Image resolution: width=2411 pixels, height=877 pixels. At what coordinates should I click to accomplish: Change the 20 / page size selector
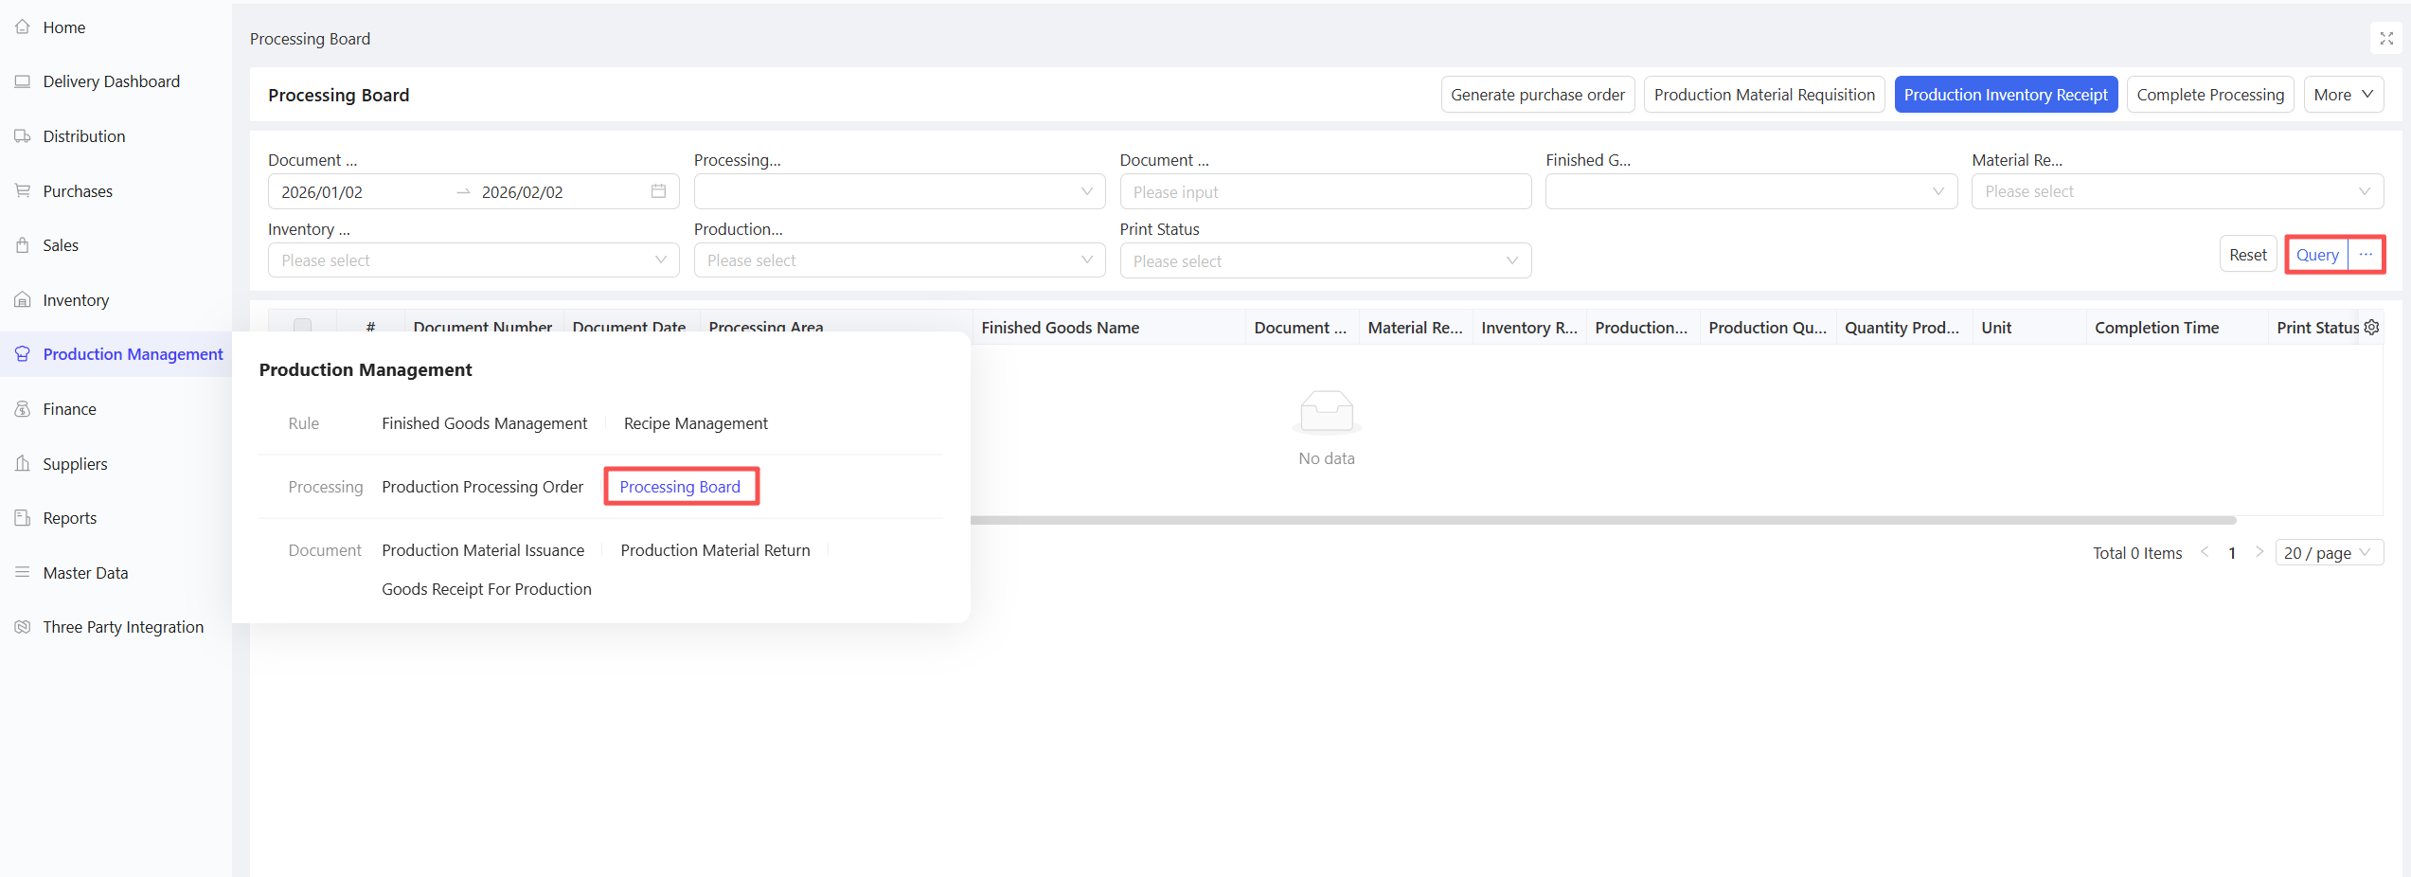(2328, 553)
